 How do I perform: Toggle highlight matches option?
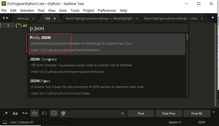[x=54, y=113]
